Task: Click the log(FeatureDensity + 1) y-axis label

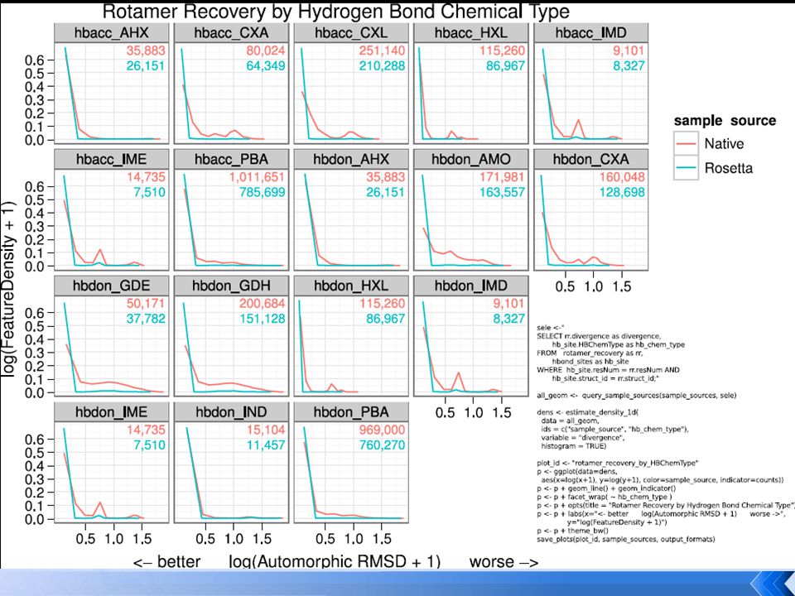Action: 8,289
